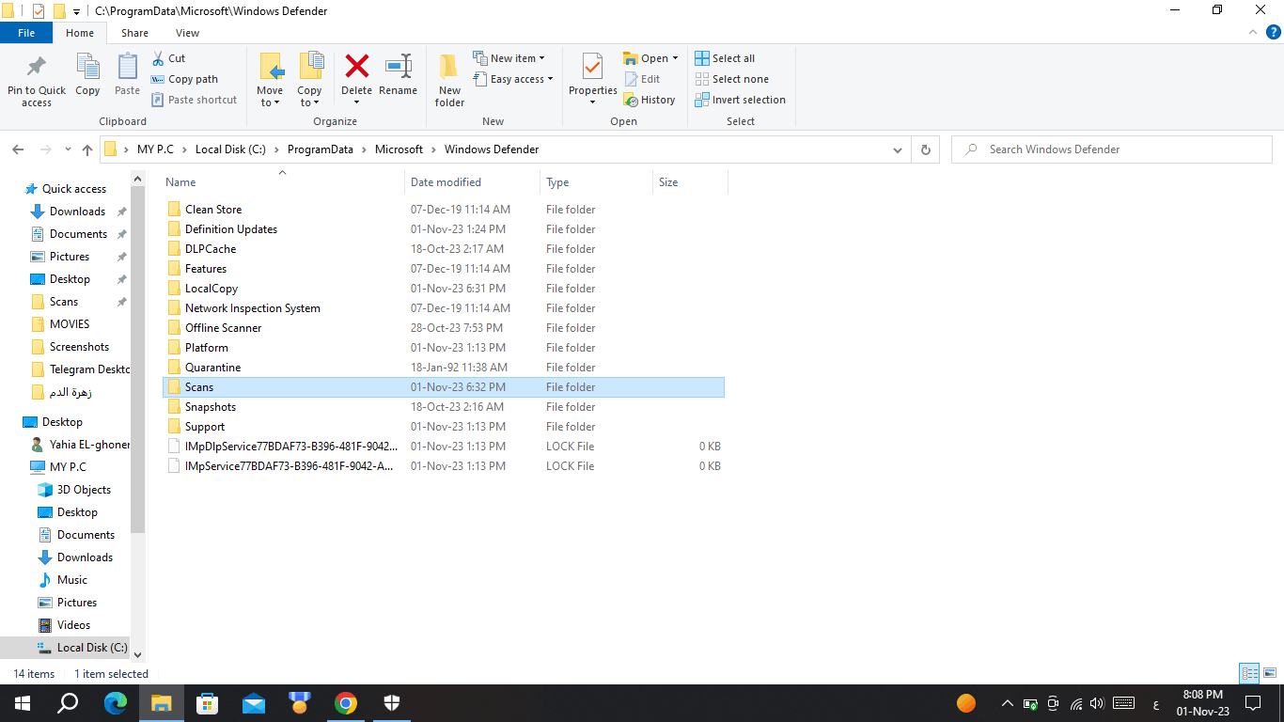Sort files by Name column header
The height and width of the screenshot is (722, 1284).
tap(282, 182)
